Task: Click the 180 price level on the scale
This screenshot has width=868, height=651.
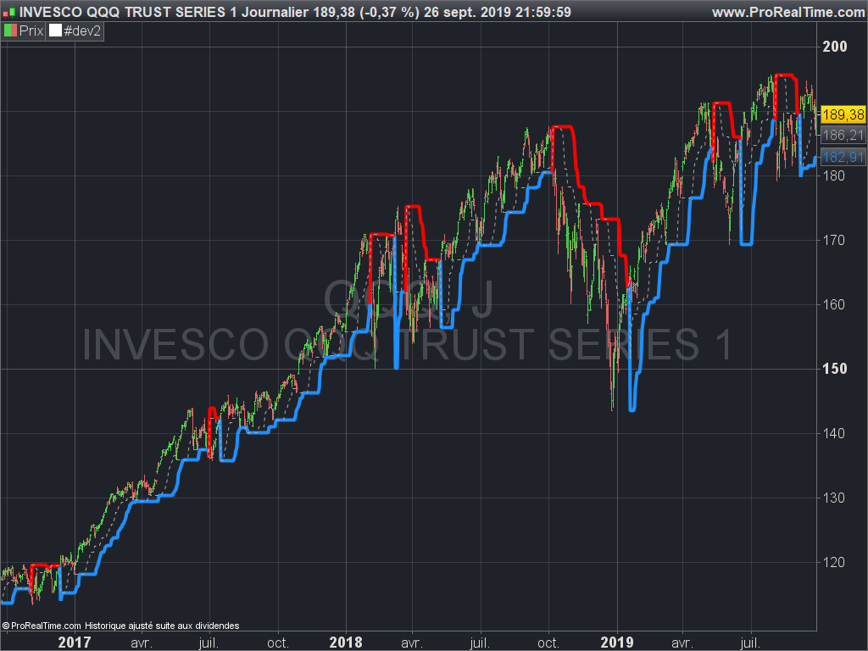Action: point(834,175)
